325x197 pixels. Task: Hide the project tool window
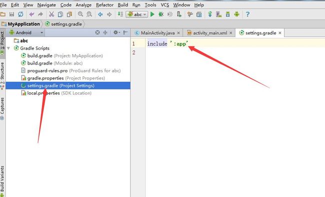(x=125, y=32)
